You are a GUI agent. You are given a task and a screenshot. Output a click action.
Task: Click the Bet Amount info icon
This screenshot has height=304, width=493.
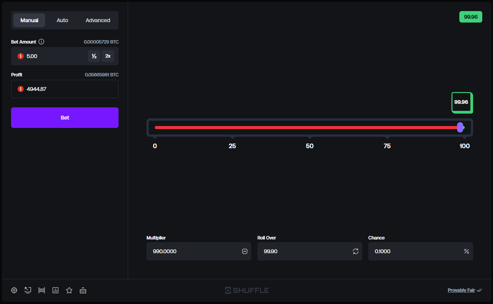click(x=41, y=42)
